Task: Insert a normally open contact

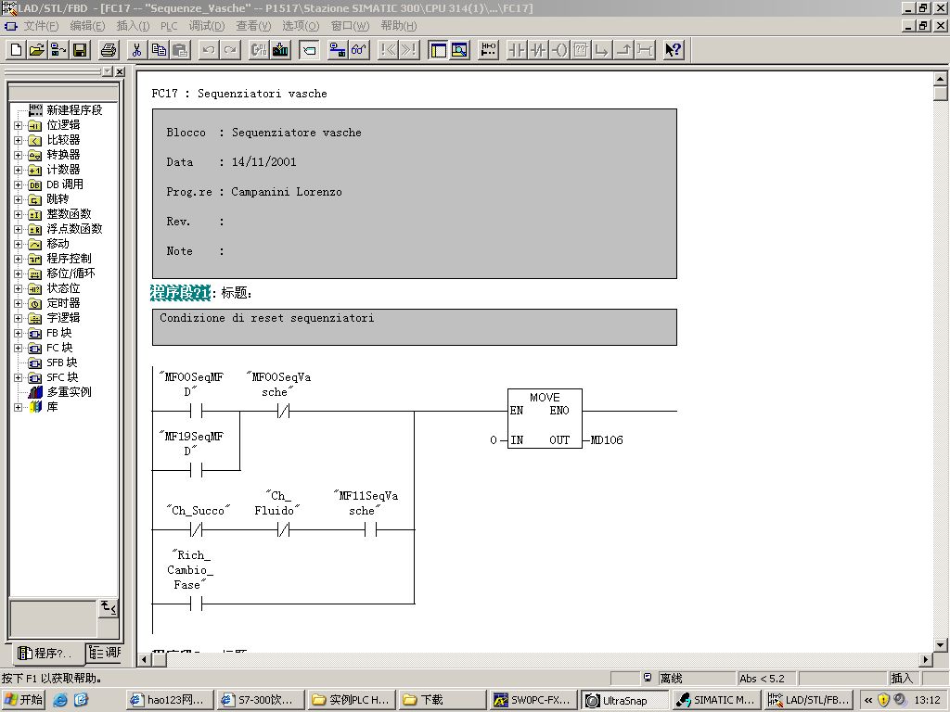Action: (x=518, y=50)
